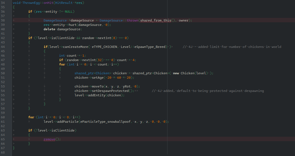Click nextInt(8) on line 42
The width and height of the screenshot is (295, 156).
(x=107, y=38)
